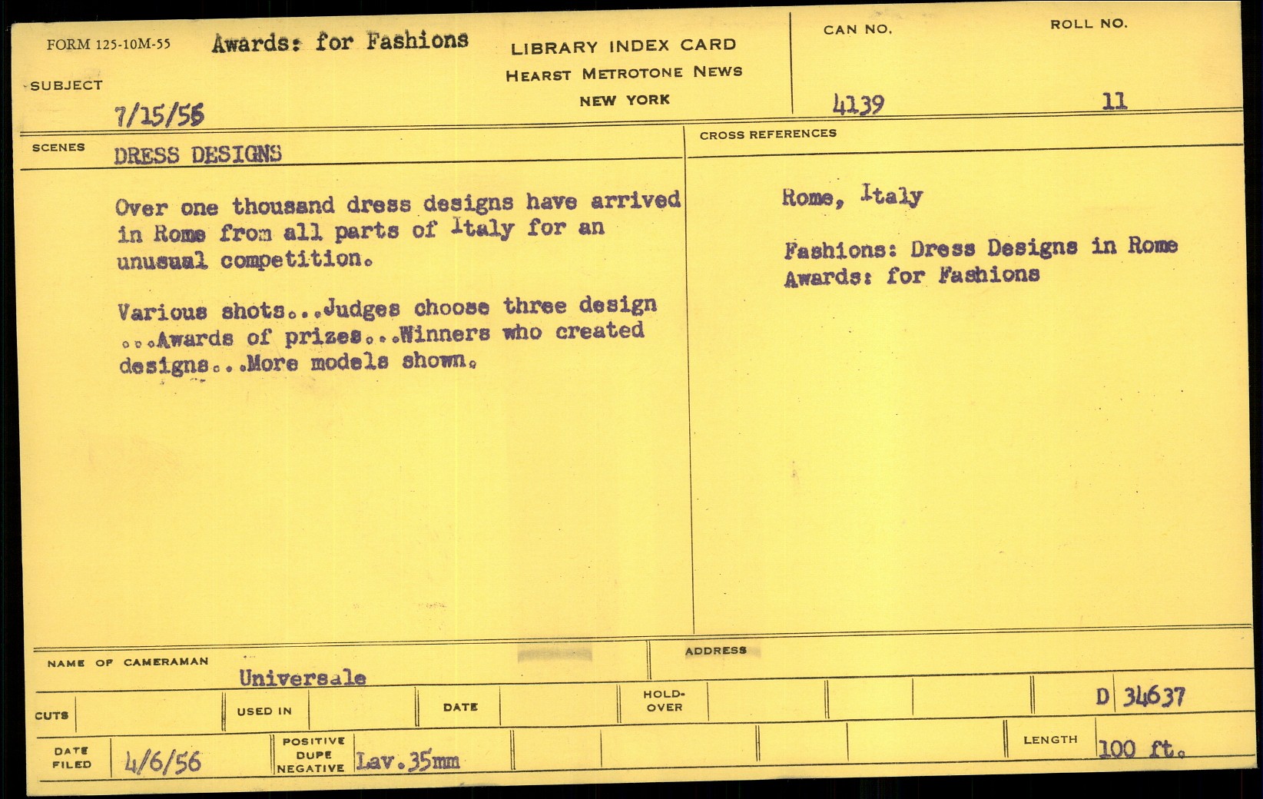
Task: Click the can number 4139
Action: 858,104
